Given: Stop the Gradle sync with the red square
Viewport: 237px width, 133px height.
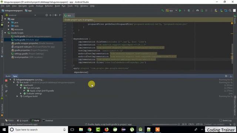Looking at the screenshot, I should point(6,81).
